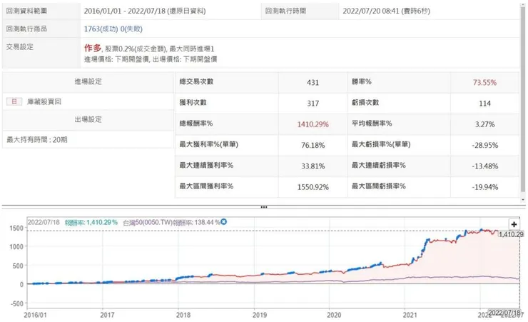
Task: Click the value 1550.92%
Action: [313, 187]
